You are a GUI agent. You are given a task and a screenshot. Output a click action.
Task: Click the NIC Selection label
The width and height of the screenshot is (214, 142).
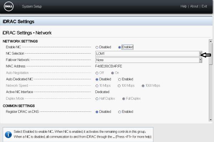[15, 53]
